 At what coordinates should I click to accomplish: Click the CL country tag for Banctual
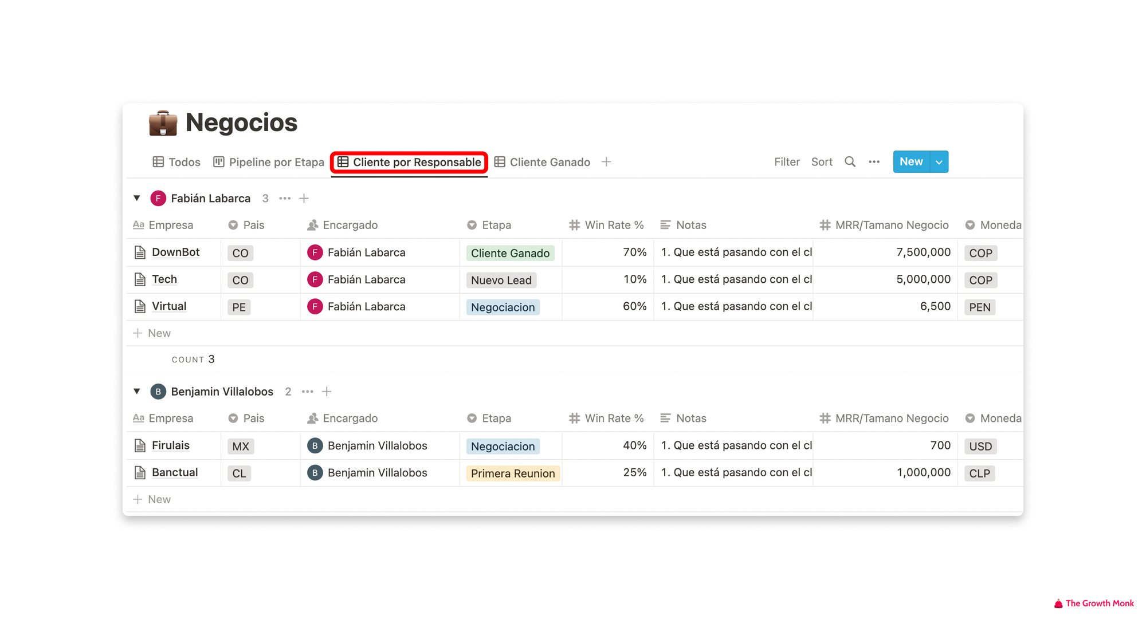click(239, 473)
